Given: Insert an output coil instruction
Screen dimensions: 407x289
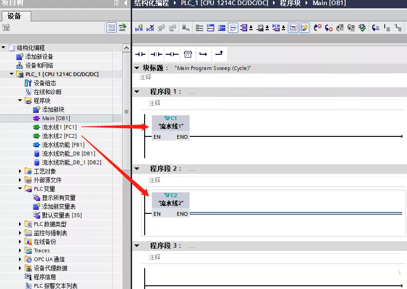Looking at the screenshot, I should pyautogui.click(x=172, y=54).
